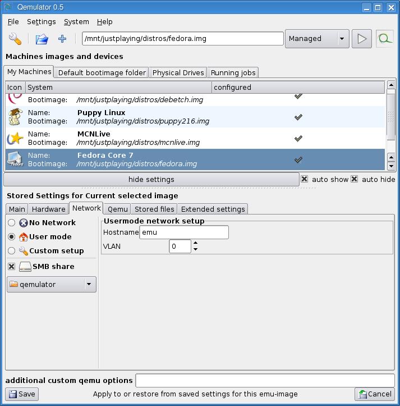Viewport: 400px width, 406px height.
Task: Click the Custom setup wrench icon
Action: (x=24, y=250)
